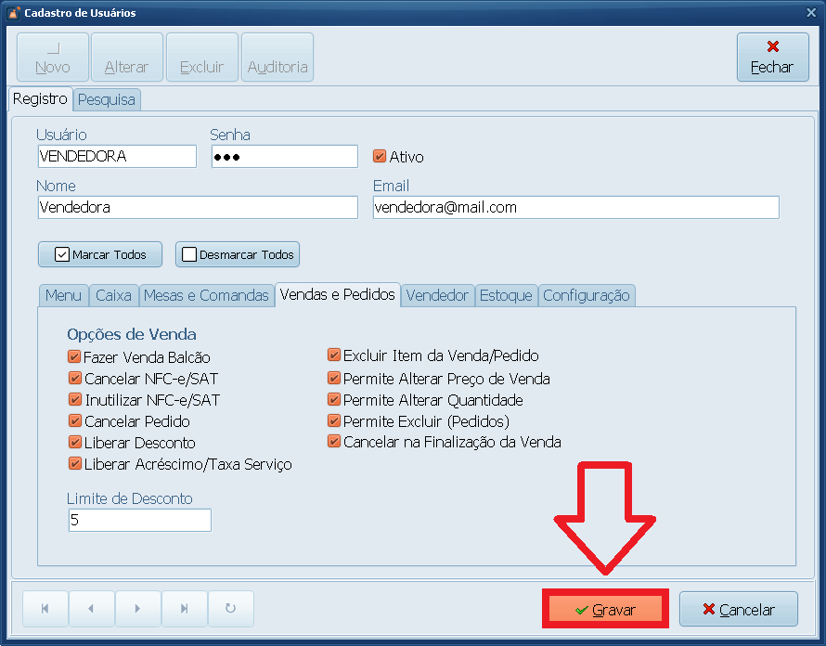Go to the next record arrow
Viewport: 826px width, 646px height.
pos(137,609)
